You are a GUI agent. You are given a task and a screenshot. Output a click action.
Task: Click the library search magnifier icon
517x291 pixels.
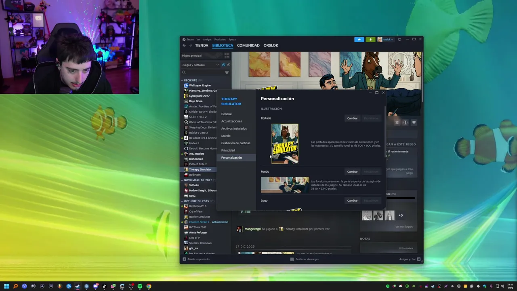tap(184, 72)
